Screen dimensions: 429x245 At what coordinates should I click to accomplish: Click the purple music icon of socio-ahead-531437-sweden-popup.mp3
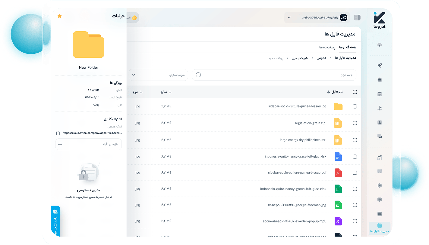[338, 221]
